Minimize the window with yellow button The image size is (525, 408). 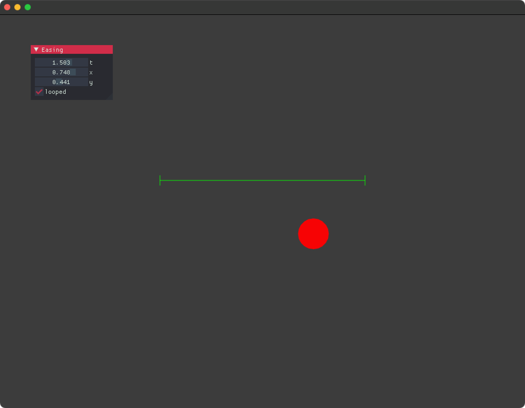[x=17, y=7]
